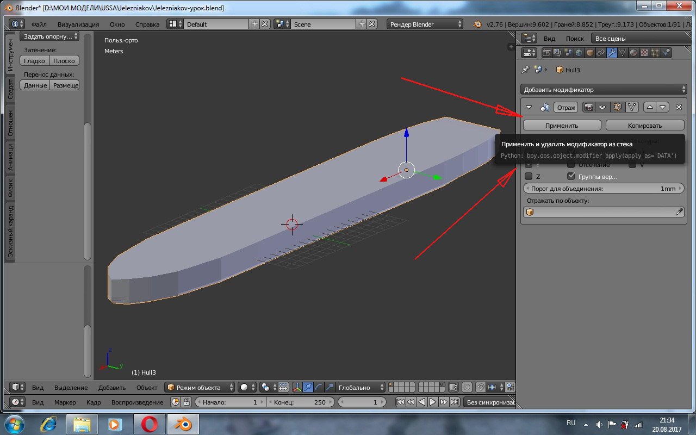
Task: Switch to the Анимаци tool shelf tab
Action: click(11, 157)
